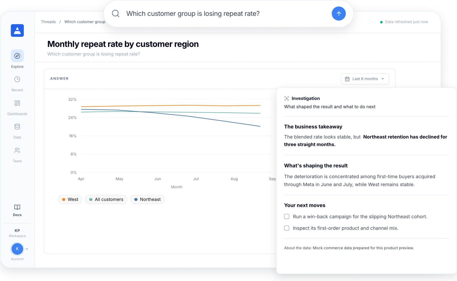The image size is (457, 281).
Task: Submit question with blue arrow button
Action: tap(339, 14)
